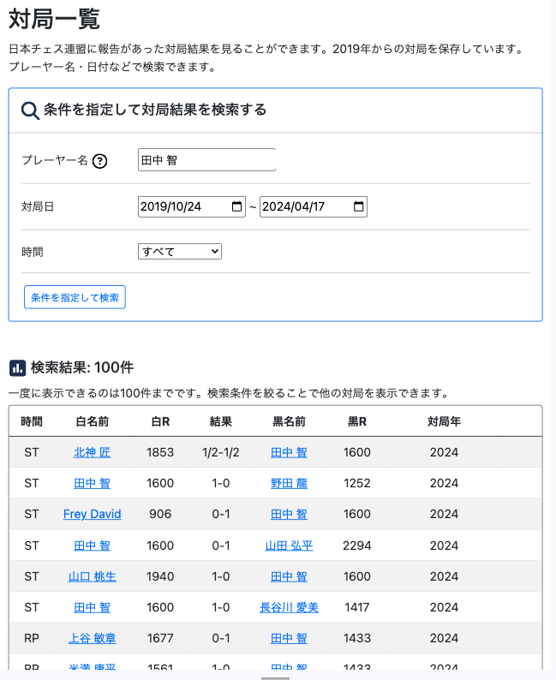
Task: Open 田中 智 link in 上谷 敏章 row
Action: [x=289, y=638]
